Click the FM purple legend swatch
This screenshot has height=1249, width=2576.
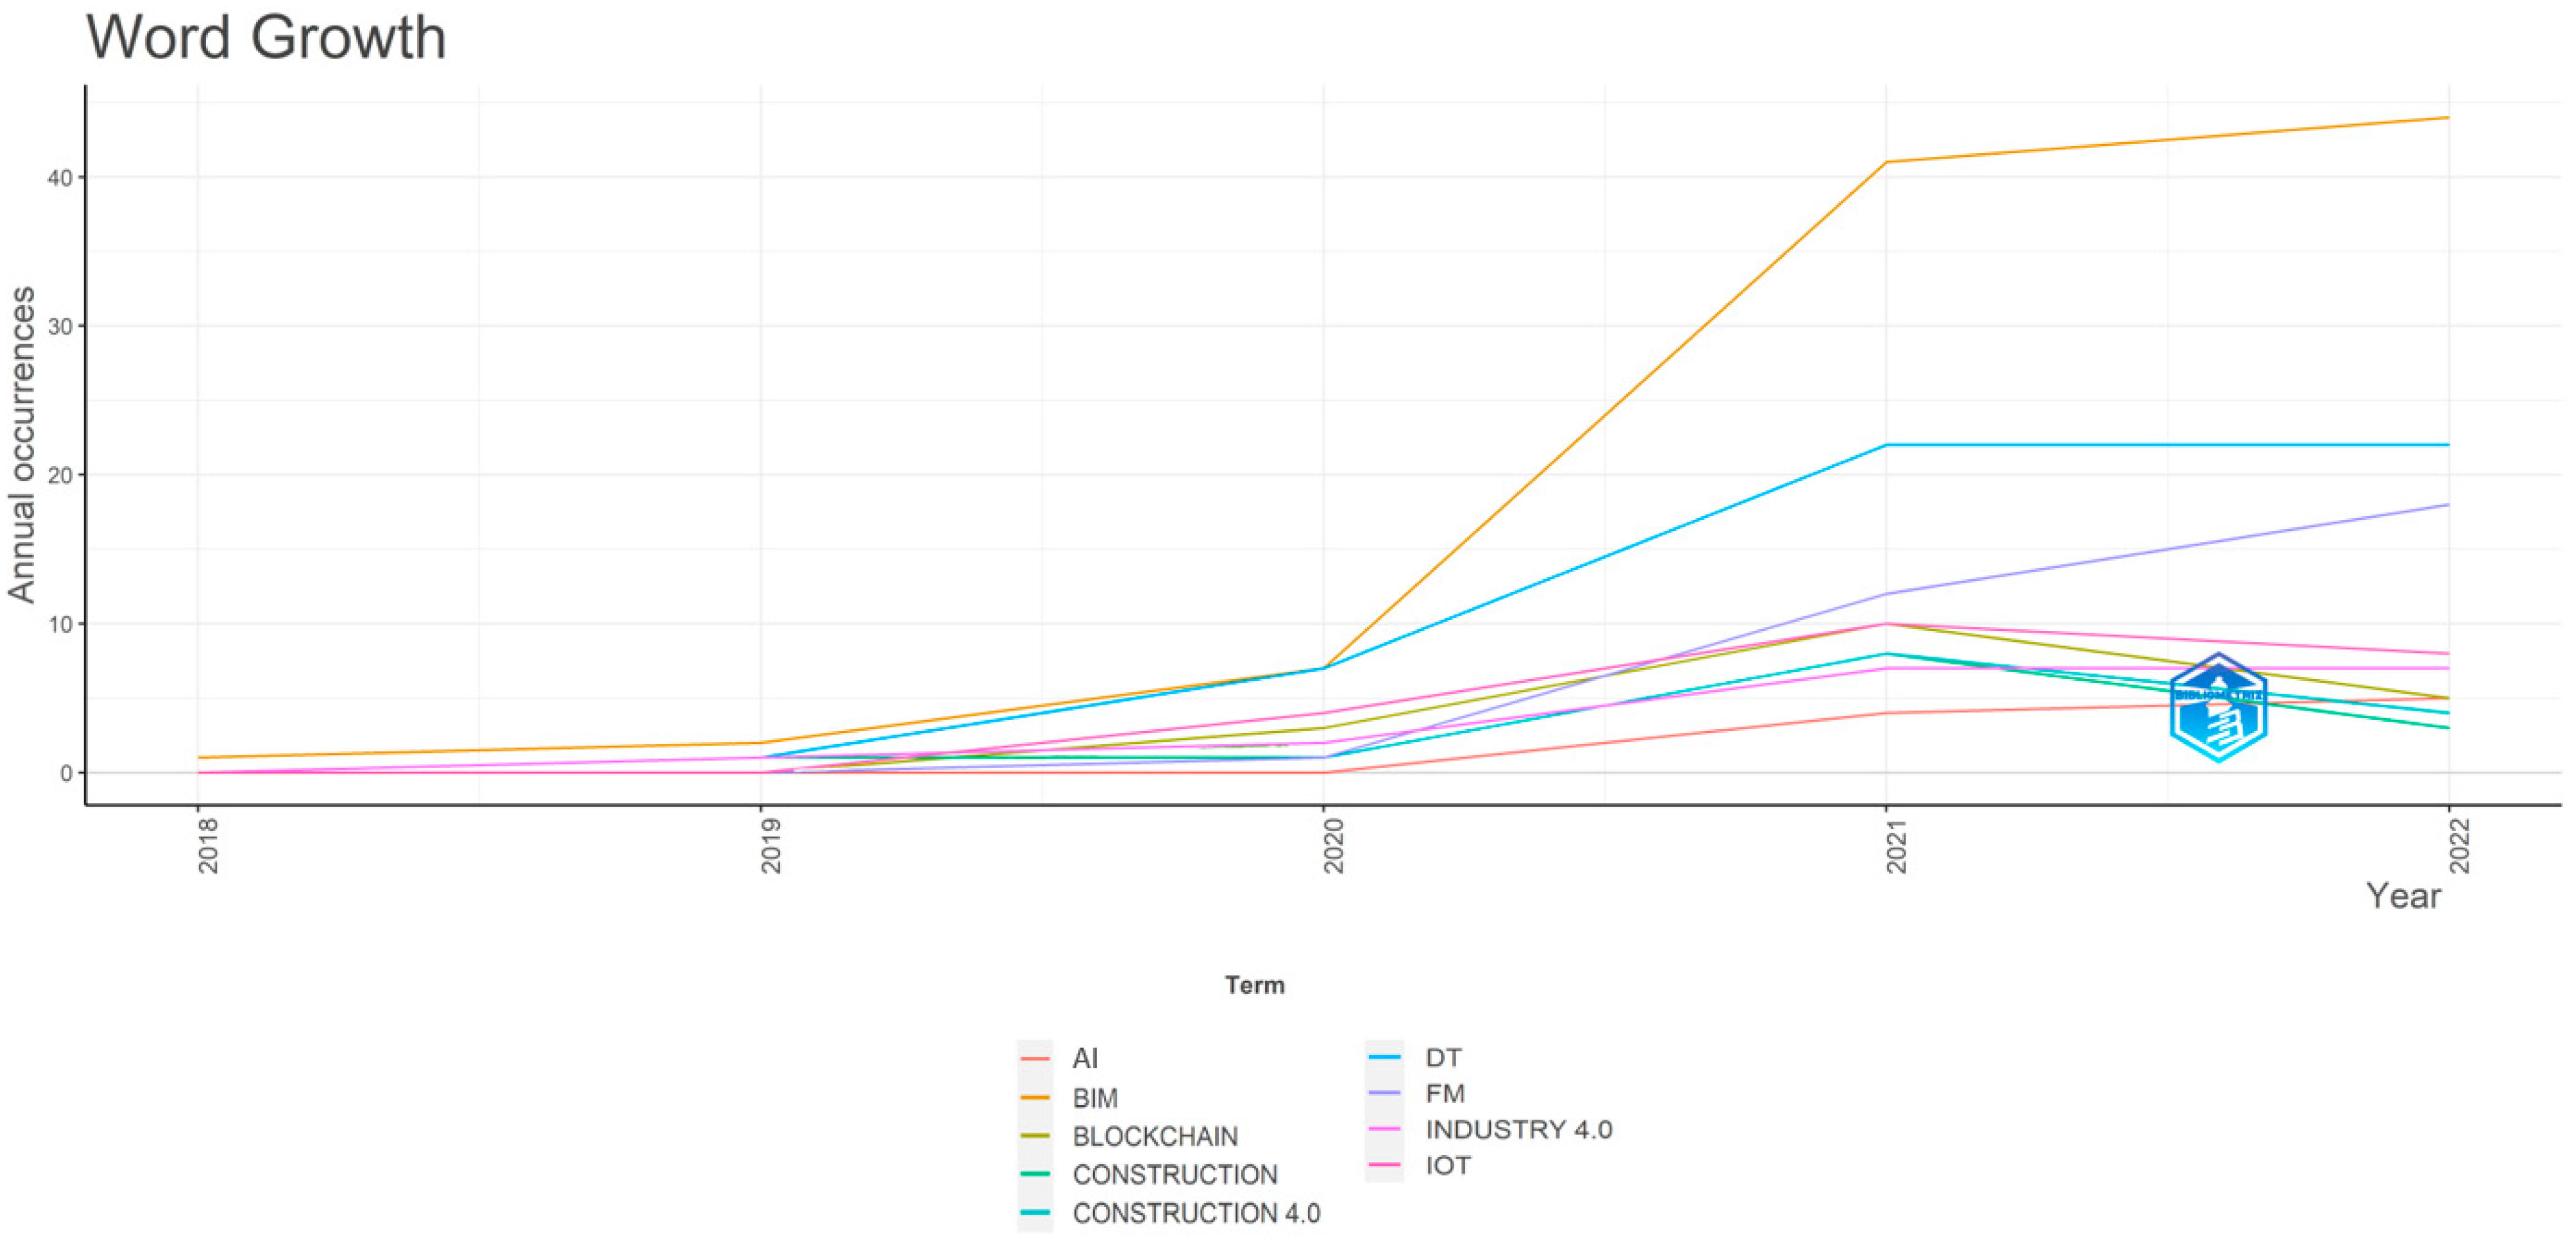click(x=1384, y=1093)
